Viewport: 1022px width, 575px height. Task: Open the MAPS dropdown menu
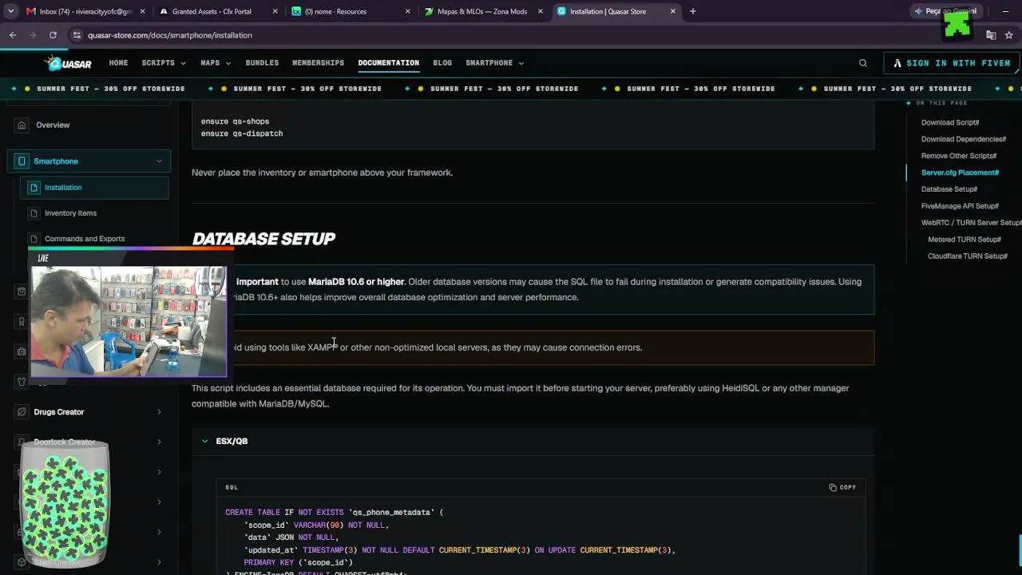[x=216, y=63]
